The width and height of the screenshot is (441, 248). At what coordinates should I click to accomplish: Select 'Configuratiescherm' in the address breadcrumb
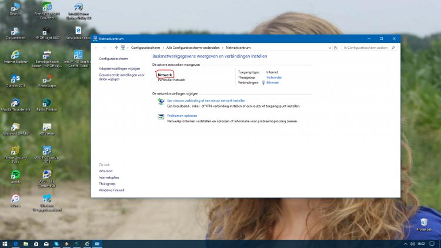coord(146,47)
